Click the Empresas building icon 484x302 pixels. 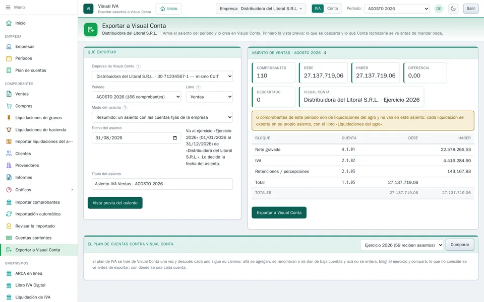pyautogui.click(x=9, y=46)
